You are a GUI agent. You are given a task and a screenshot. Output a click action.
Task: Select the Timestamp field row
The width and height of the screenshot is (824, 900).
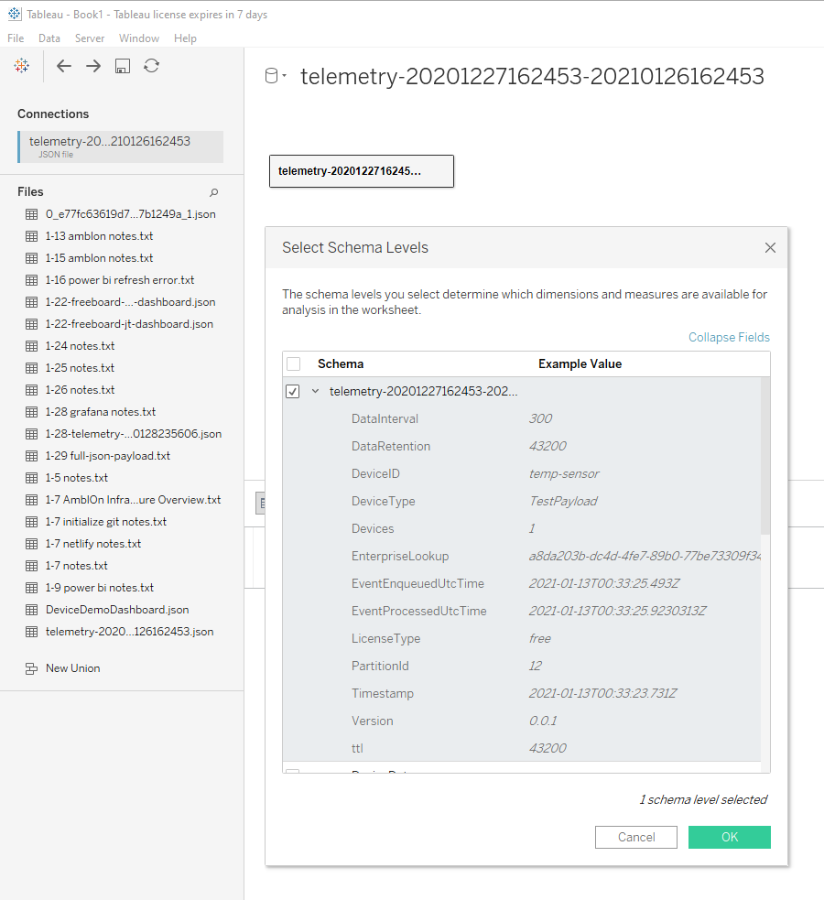coord(522,694)
